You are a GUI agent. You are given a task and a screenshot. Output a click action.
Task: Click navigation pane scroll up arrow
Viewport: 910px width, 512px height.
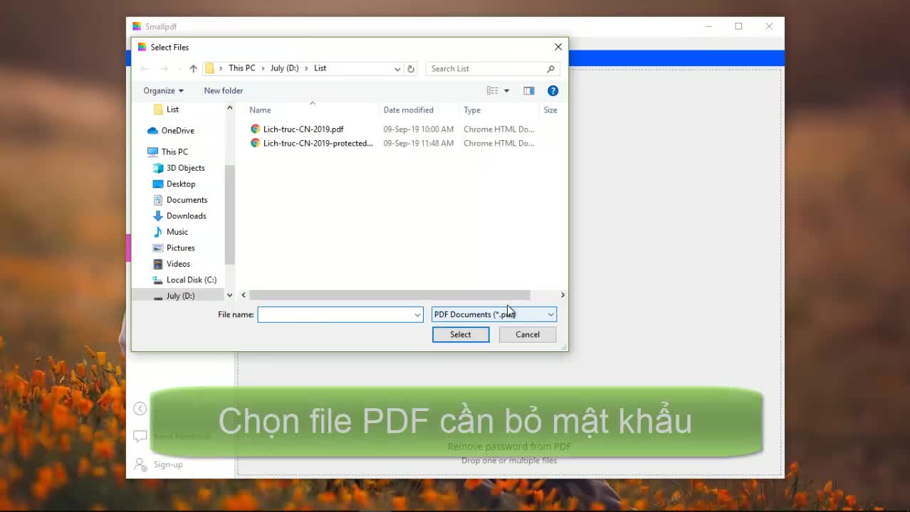[229, 108]
